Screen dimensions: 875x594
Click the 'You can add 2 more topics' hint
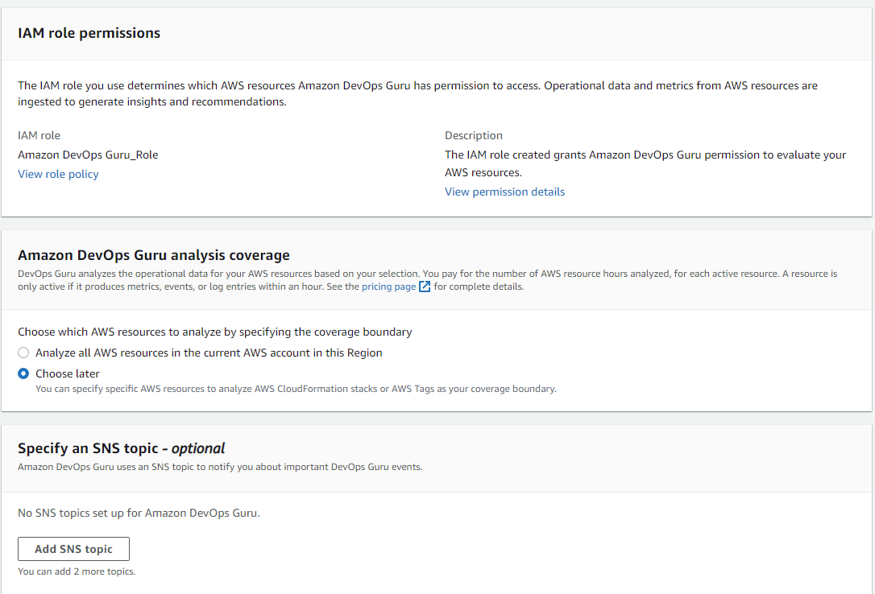77,571
